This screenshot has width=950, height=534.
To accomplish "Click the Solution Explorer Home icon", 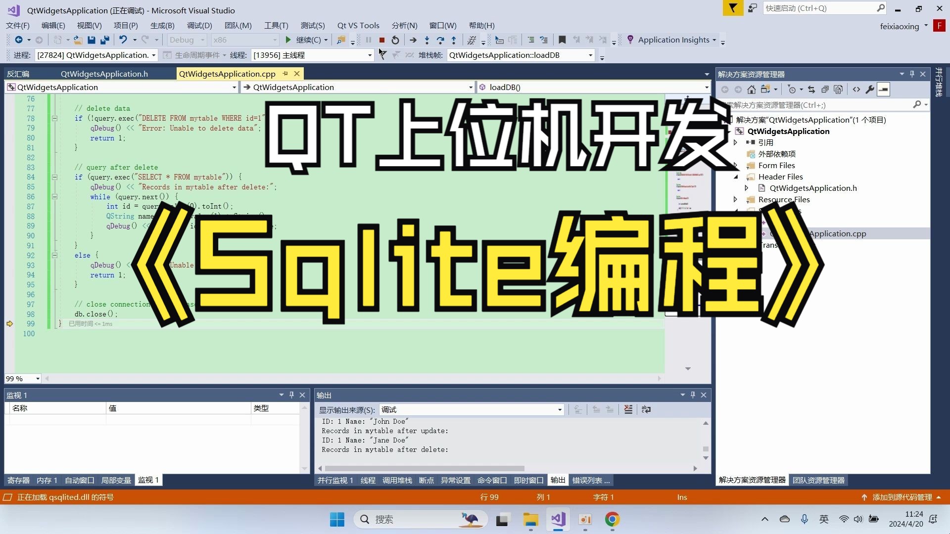I will (751, 89).
